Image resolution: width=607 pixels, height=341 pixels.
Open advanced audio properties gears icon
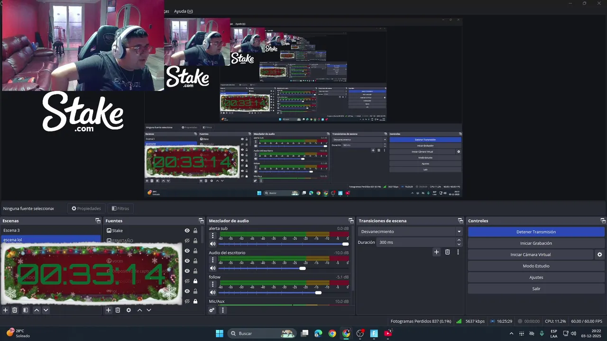click(212, 310)
